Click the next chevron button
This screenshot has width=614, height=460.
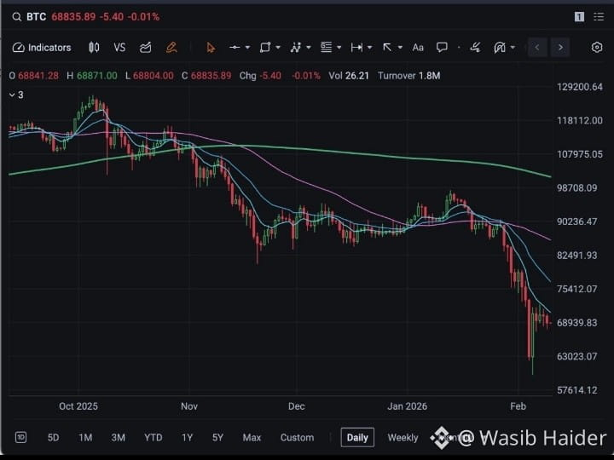click(560, 48)
